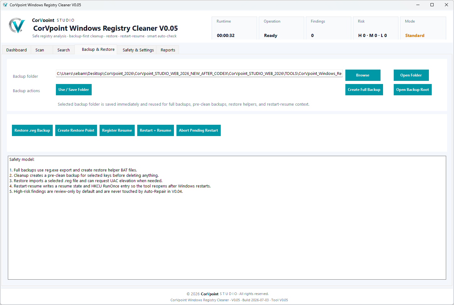Click the Browse button

363,75
